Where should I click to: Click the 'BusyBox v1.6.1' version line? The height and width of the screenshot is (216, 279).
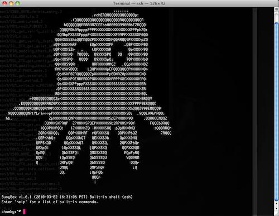pos(67,197)
